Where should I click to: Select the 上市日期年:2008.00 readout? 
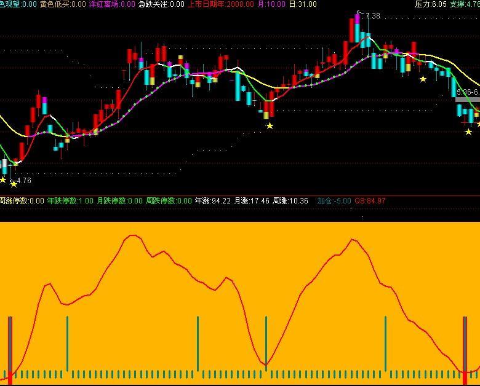coord(220,4)
